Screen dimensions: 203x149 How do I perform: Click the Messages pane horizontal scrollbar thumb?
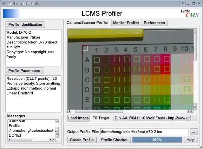22,139
